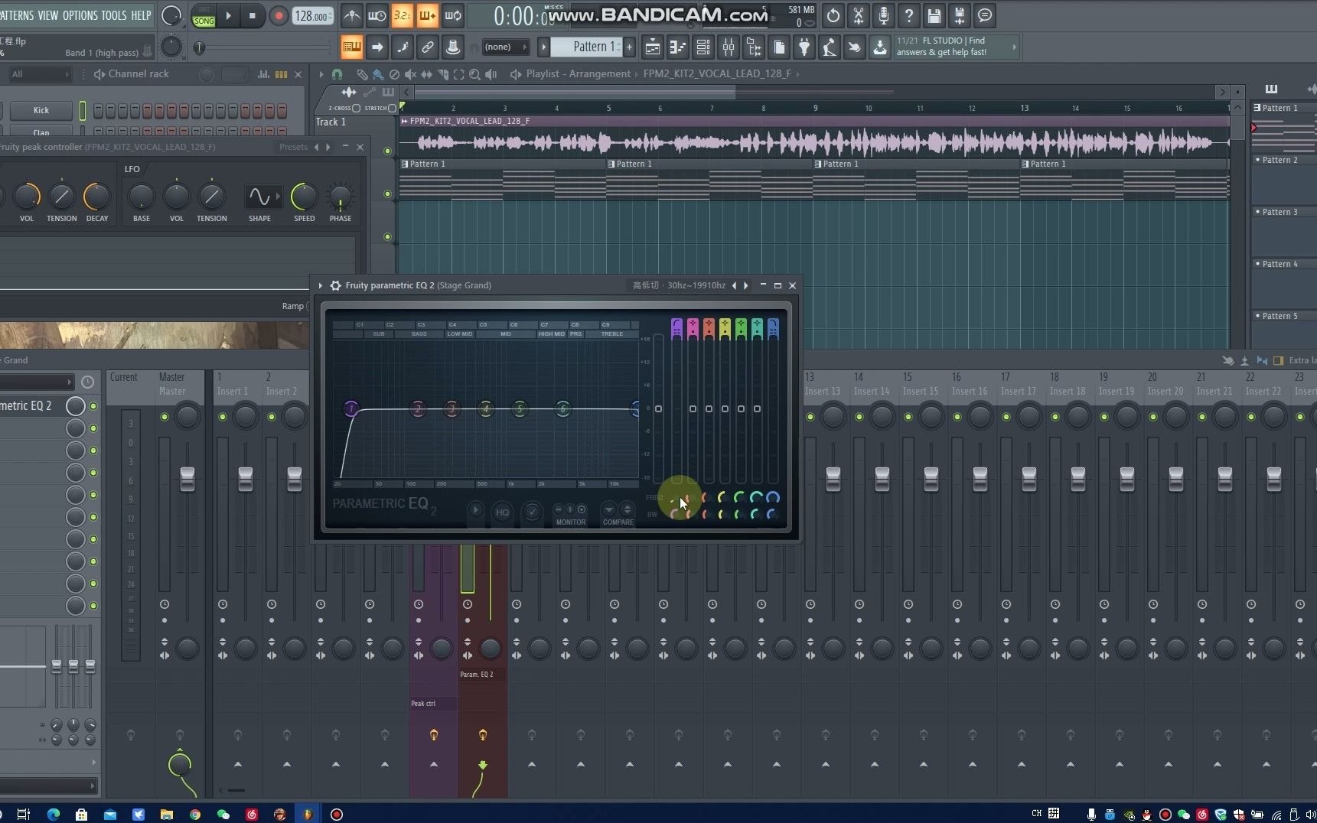Toggle link to controller chain icon
Screen dimensions: 1317x823
coord(428,47)
